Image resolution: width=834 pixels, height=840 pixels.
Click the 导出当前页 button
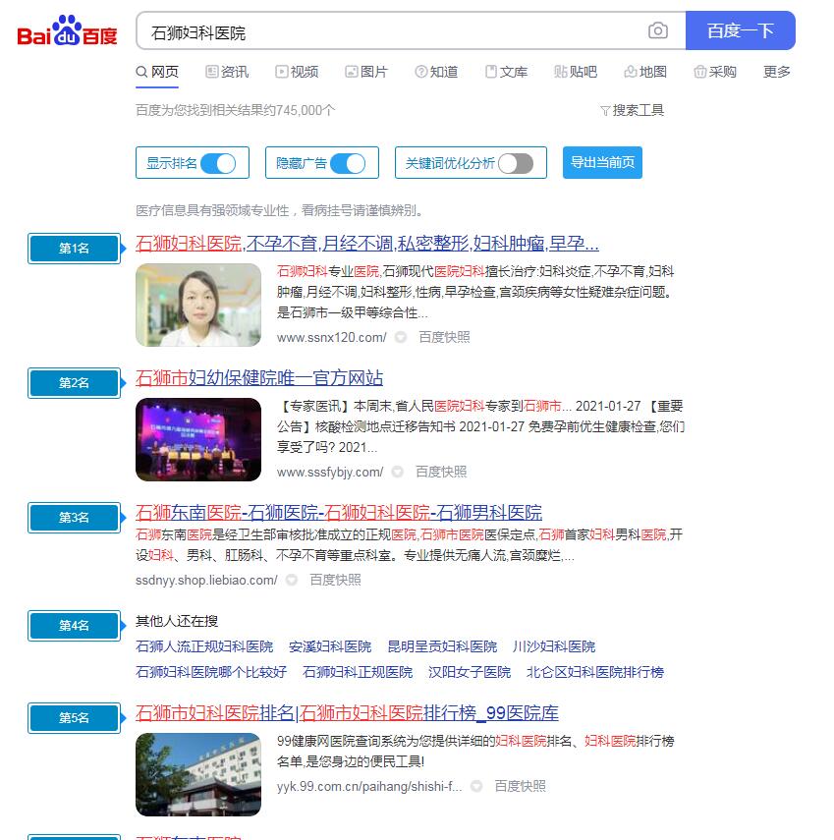coord(602,163)
